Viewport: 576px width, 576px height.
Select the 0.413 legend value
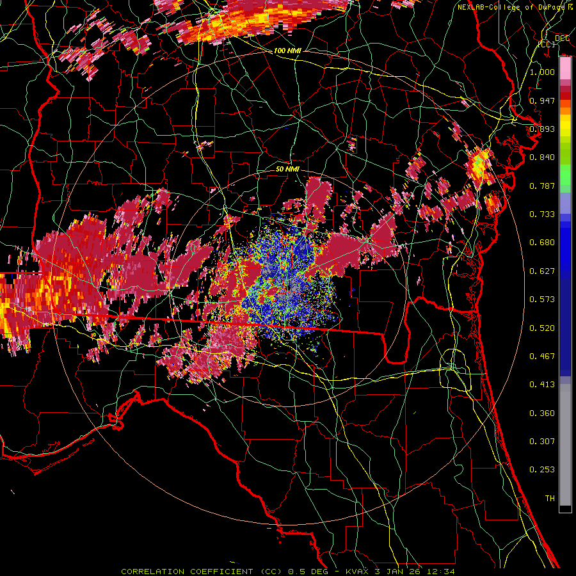pyautogui.click(x=542, y=385)
